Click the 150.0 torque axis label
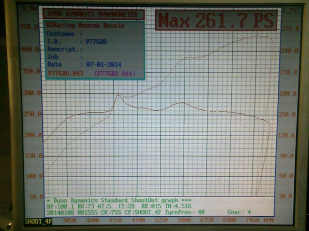 pyautogui.click(x=34, y=156)
